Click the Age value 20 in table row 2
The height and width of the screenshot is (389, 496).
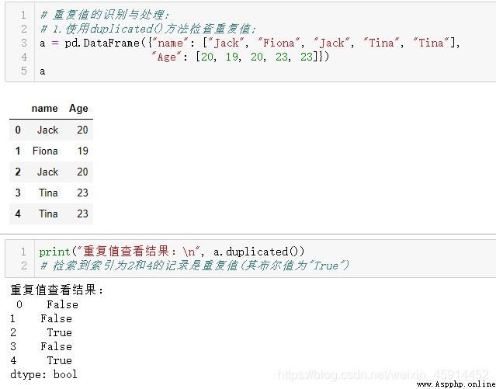(x=82, y=172)
